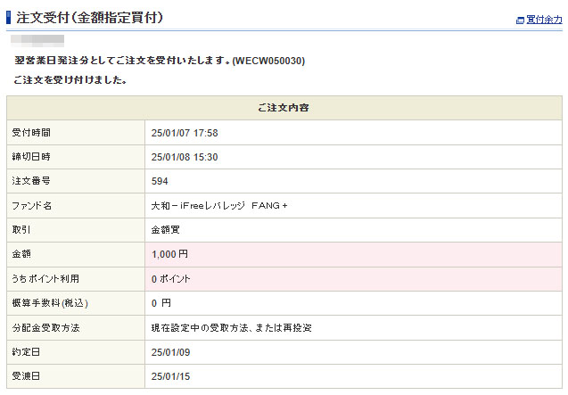Click the order number 594

(x=160, y=181)
